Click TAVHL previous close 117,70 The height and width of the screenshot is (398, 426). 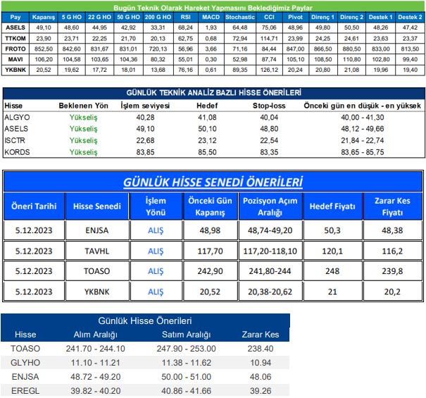click(x=210, y=251)
